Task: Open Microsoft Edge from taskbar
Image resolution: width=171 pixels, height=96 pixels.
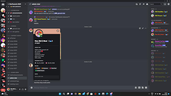Action: click(x=107, y=94)
